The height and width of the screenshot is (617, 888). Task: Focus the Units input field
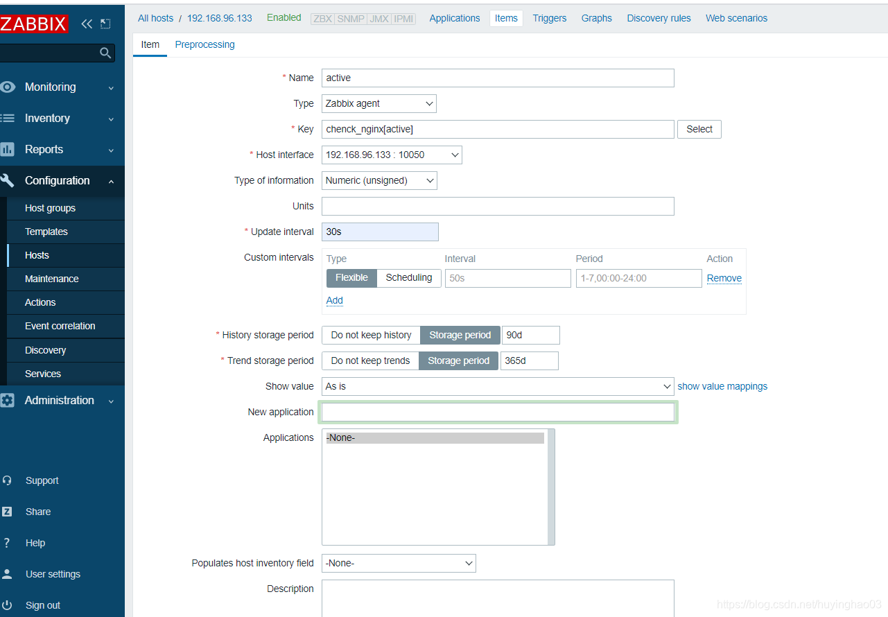coord(498,206)
